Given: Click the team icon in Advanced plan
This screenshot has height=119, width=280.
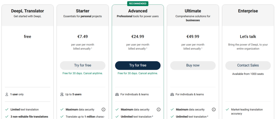Looking at the screenshot, I should tap(117, 94).
